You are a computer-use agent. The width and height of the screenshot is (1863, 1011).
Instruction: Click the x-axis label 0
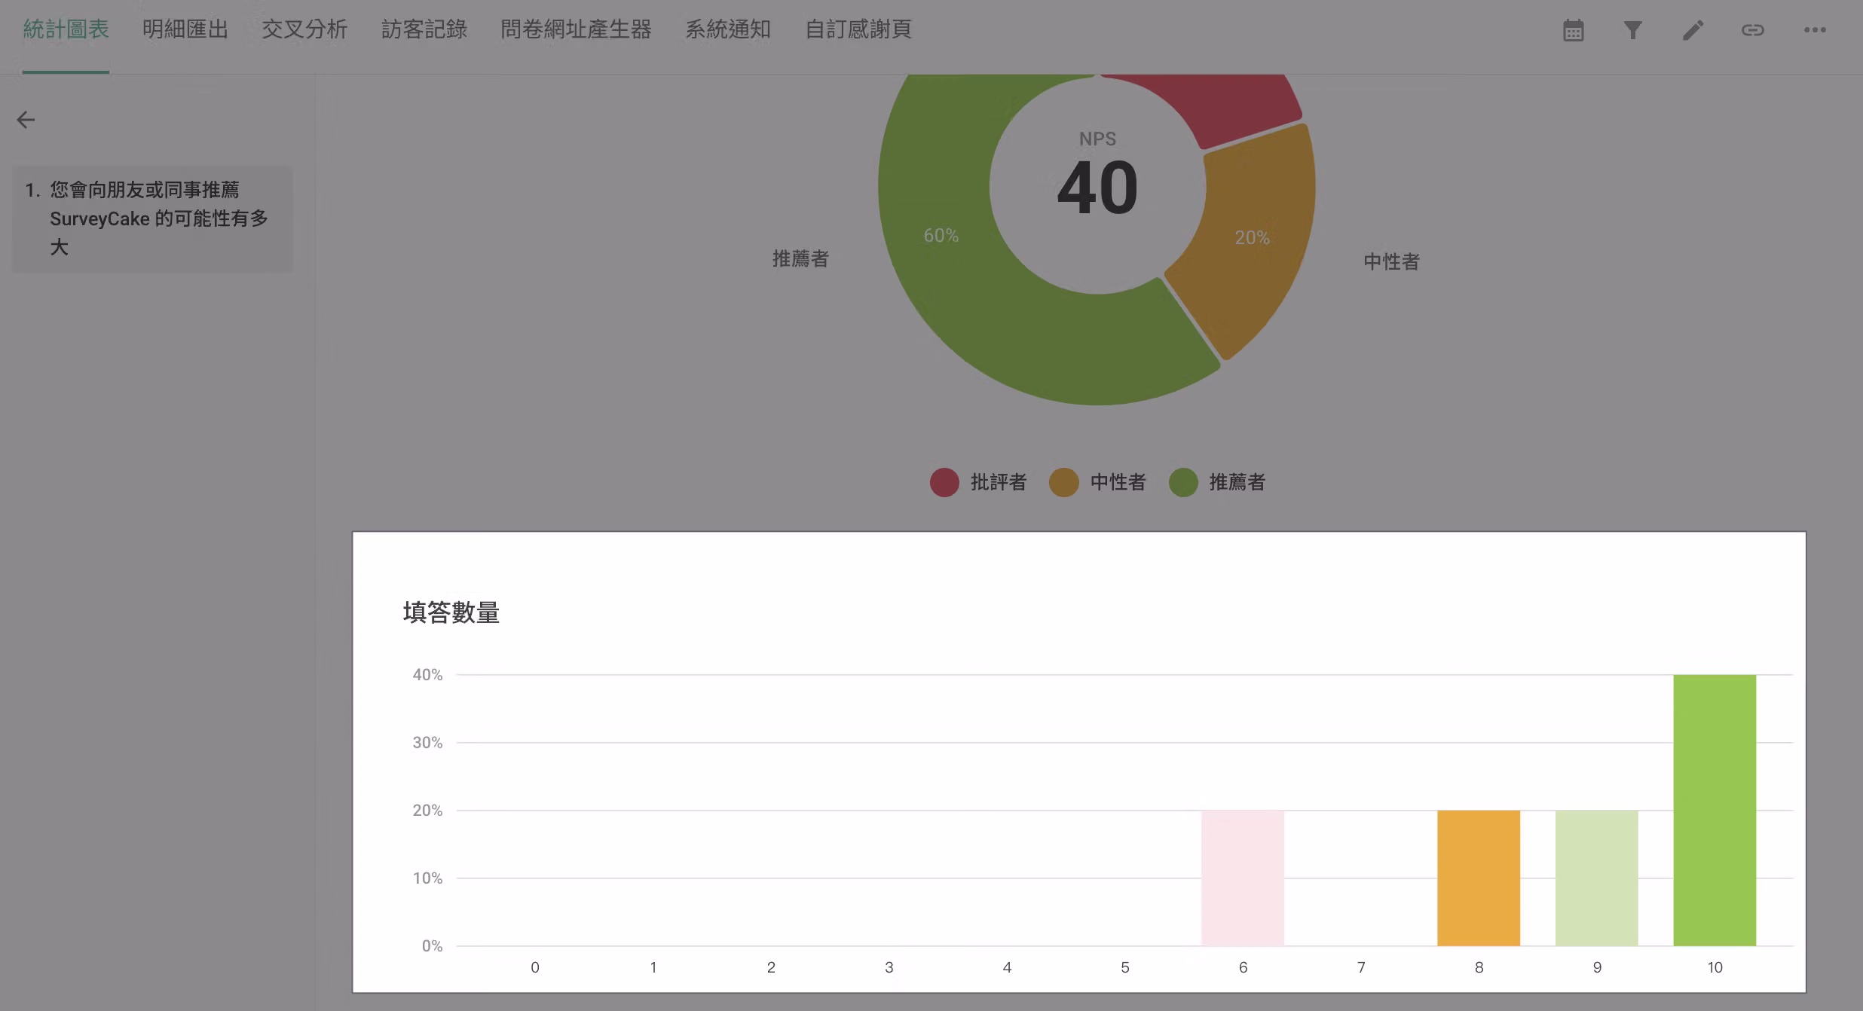pyautogui.click(x=535, y=967)
